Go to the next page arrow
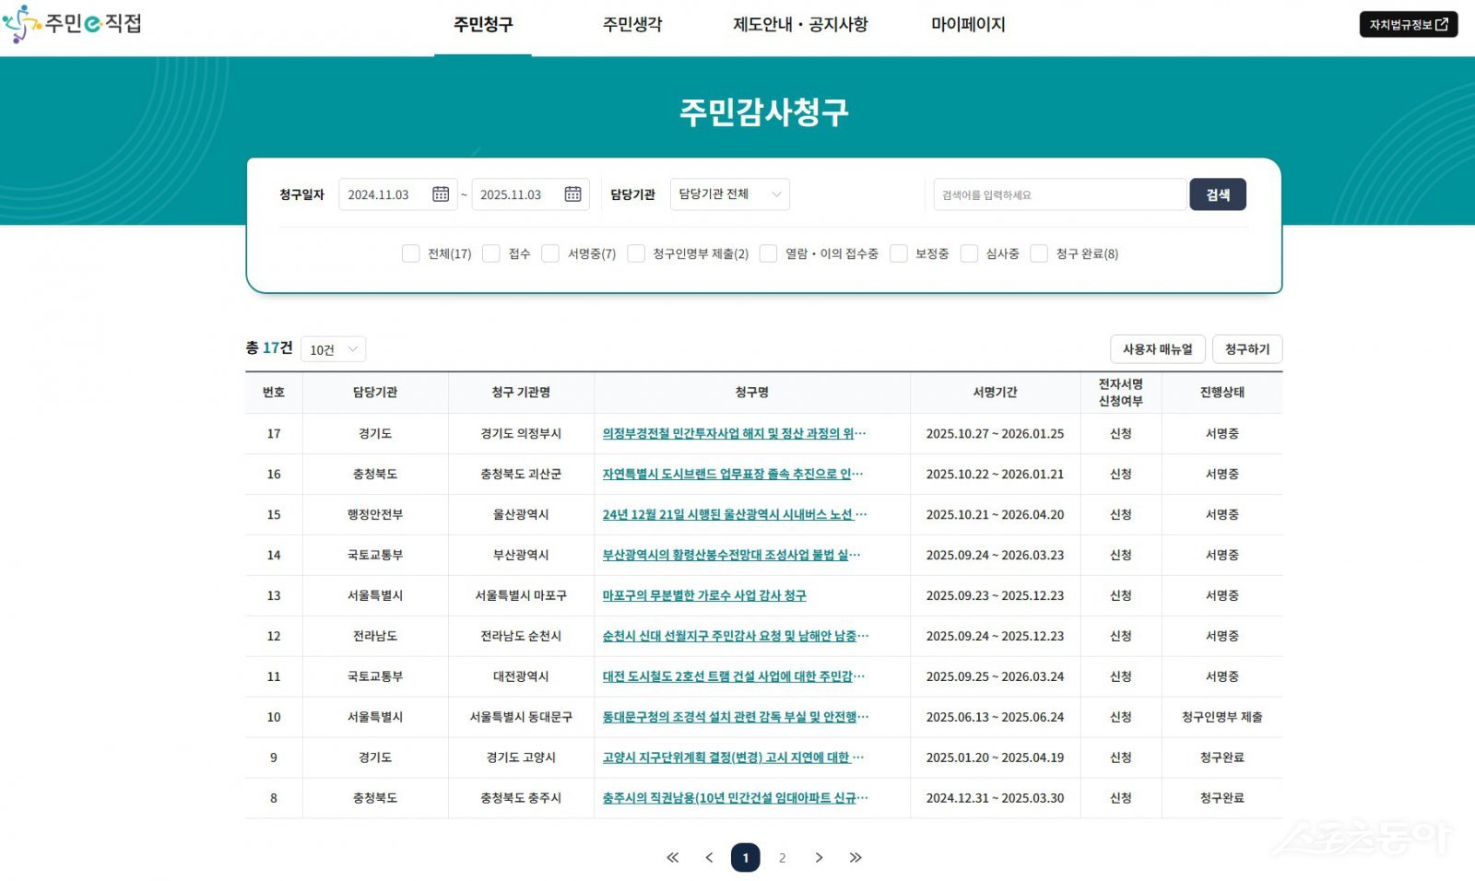The image size is (1475, 881). [x=819, y=857]
